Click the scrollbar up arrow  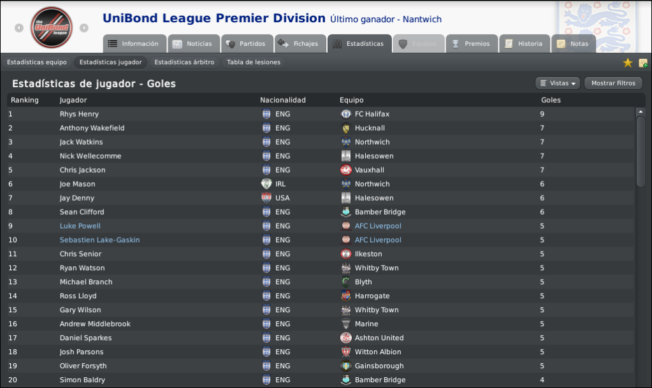(x=641, y=112)
